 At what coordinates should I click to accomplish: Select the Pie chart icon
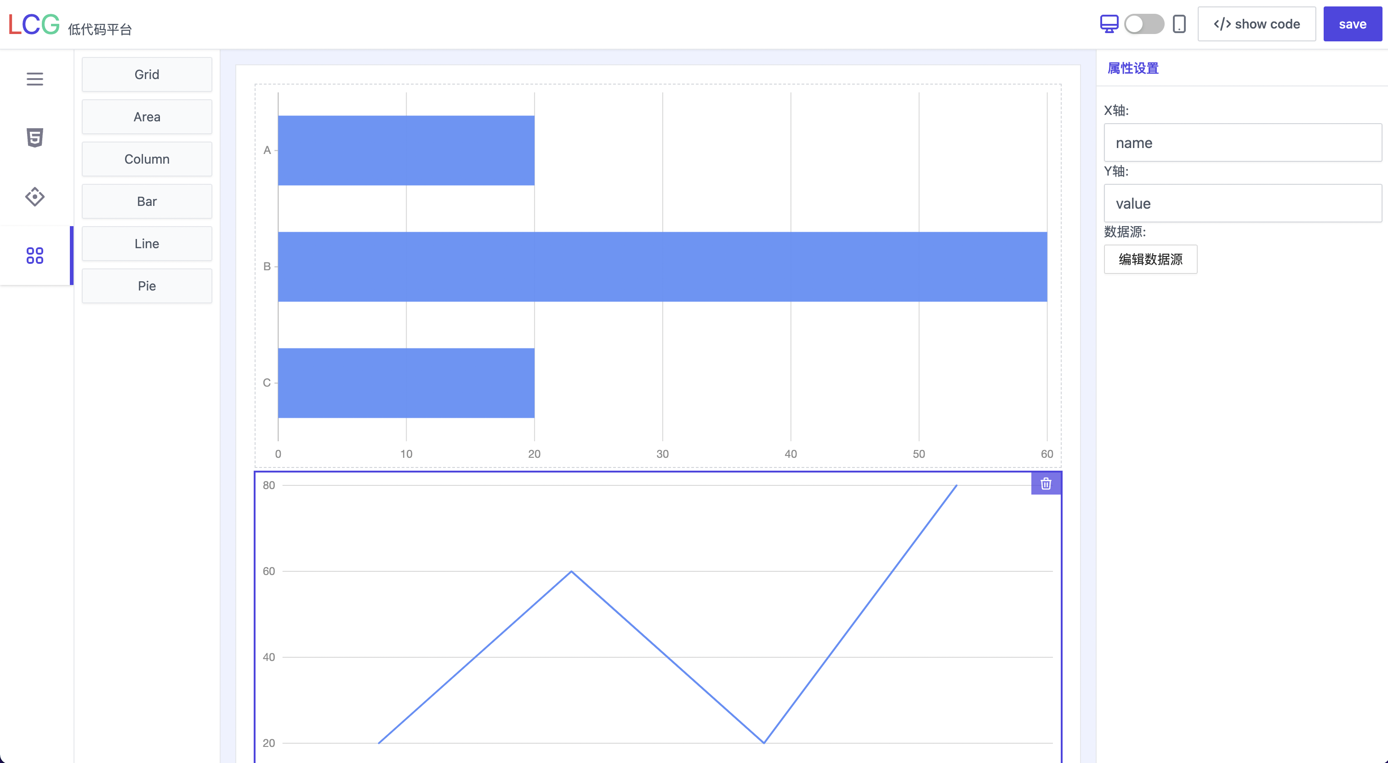tap(147, 285)
